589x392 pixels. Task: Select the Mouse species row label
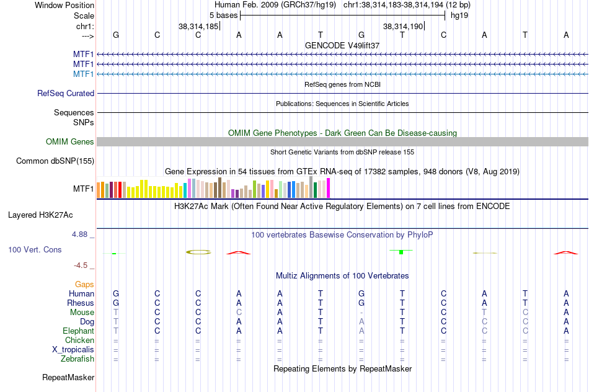click(82, 313)
